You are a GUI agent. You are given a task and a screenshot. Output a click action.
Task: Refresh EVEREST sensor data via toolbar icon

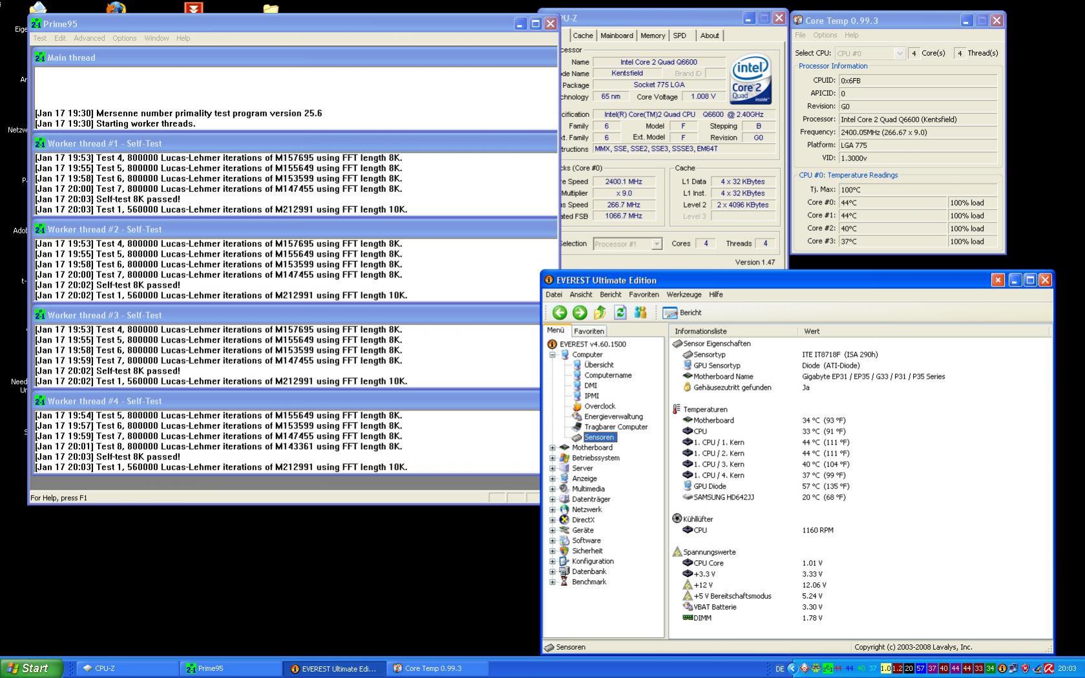620,313
